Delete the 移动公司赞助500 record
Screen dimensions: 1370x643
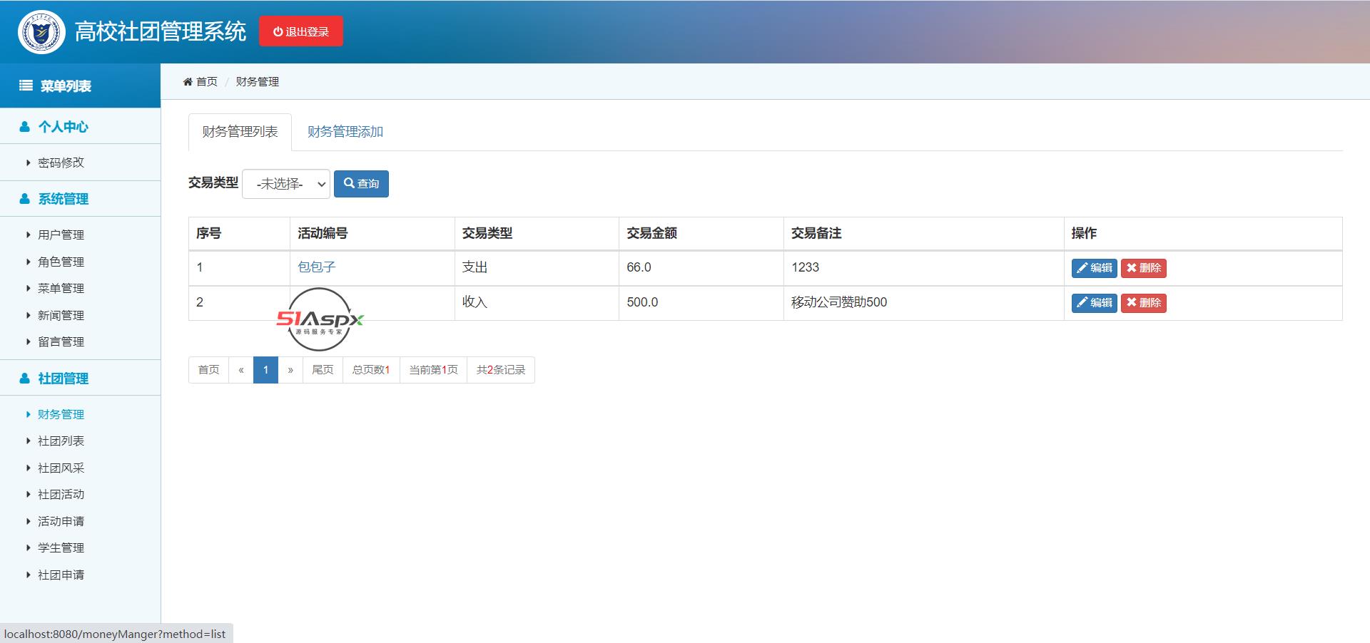1143,303
